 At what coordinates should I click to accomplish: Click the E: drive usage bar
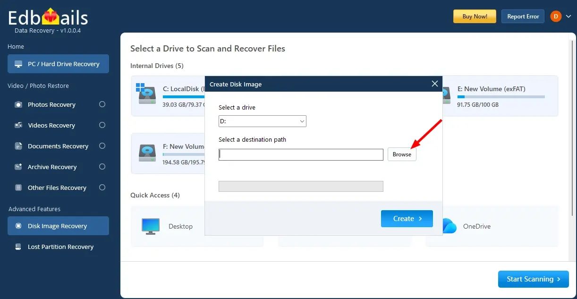pyautogui.click(x=501, y=97)
